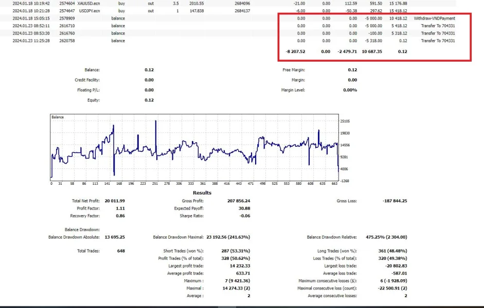484x308 pixels.
Task: Click the Balance chart title label
Action: [x=58, y=117]
